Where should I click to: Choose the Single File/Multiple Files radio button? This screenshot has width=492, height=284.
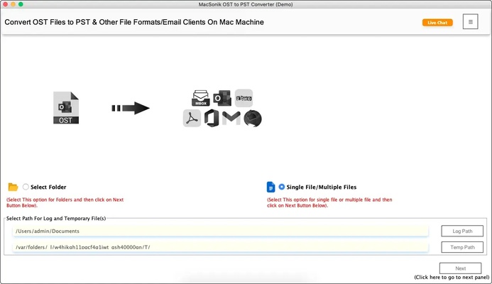(x=282, y=187)
